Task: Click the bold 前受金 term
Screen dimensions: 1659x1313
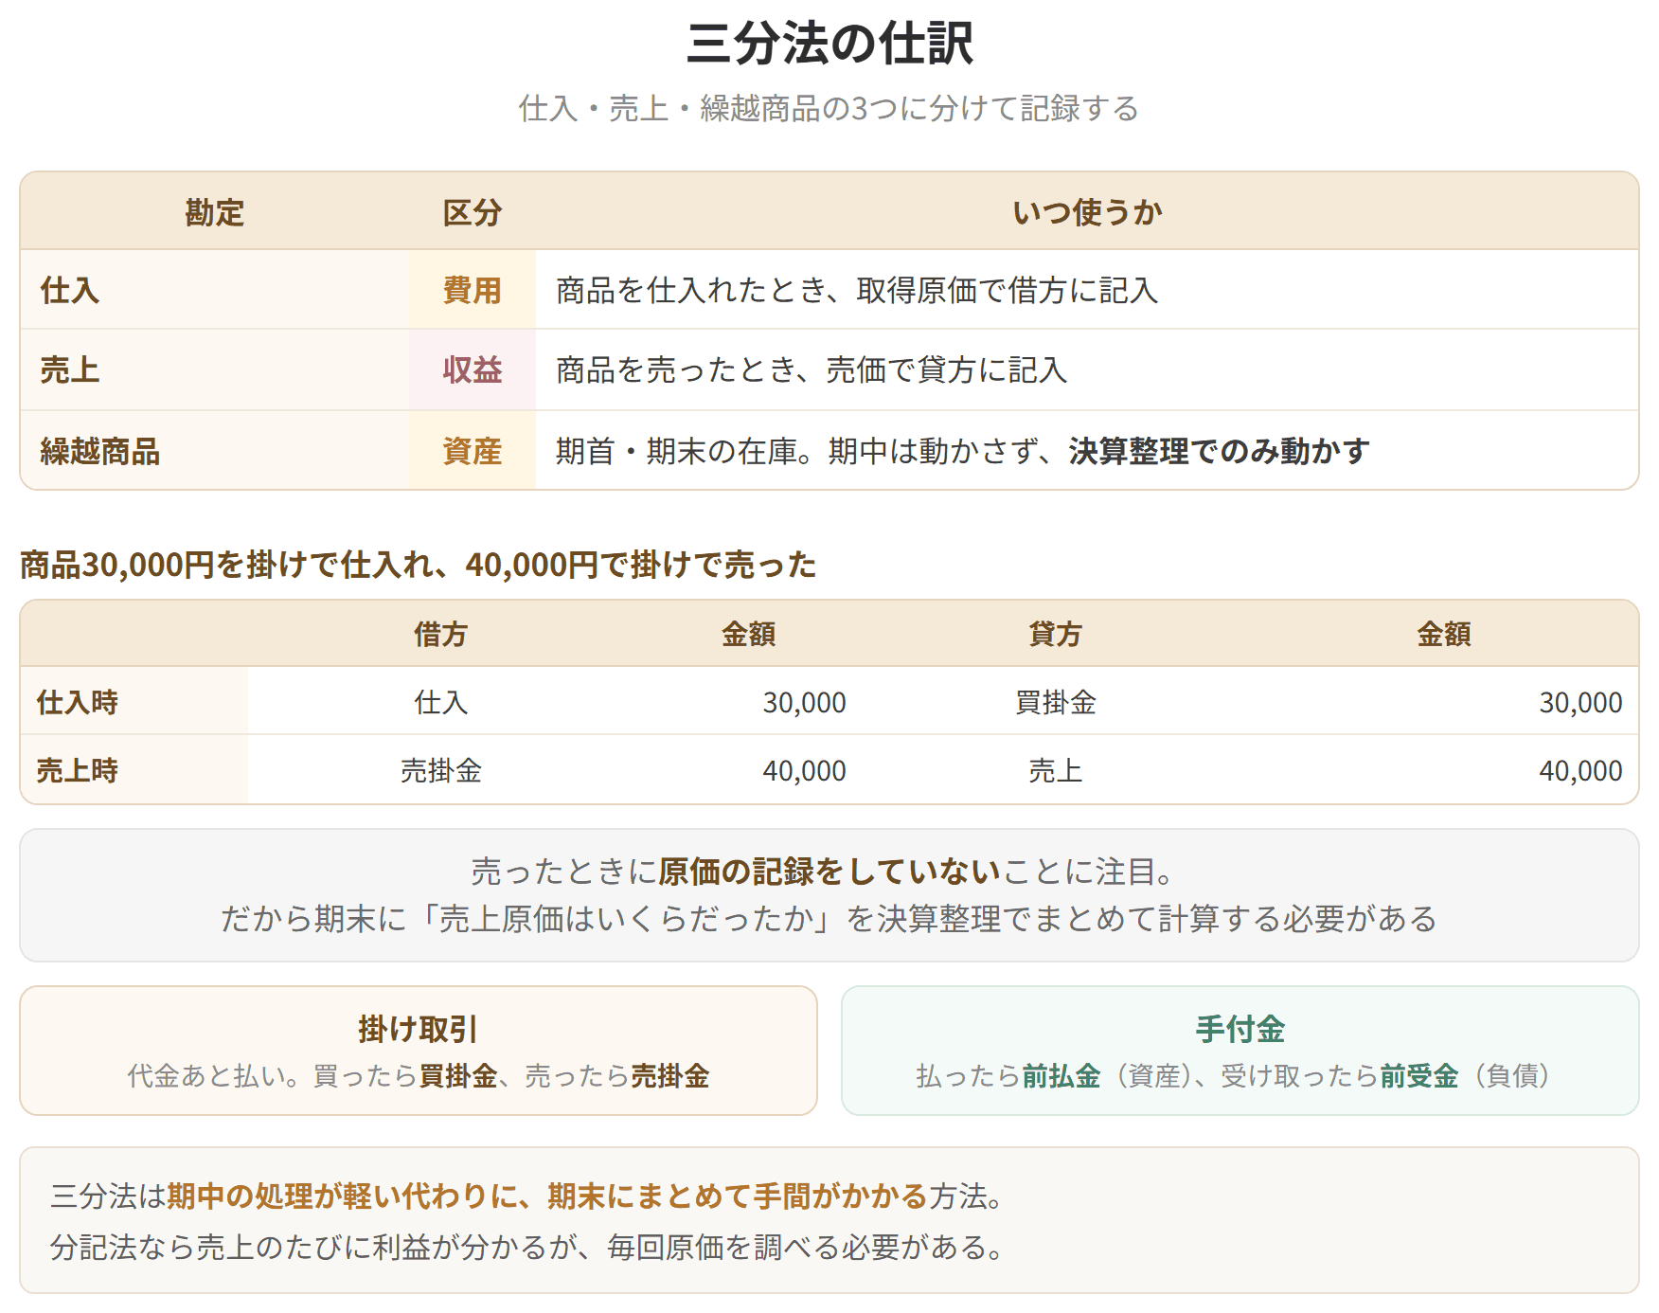Action: 1418,1076
